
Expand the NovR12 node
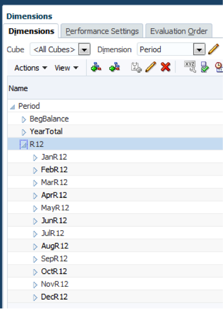[x=35, y=285]
